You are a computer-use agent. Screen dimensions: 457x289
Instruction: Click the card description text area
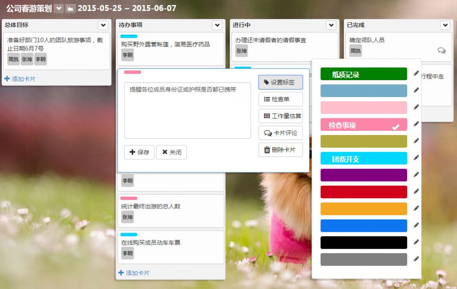point(187,110)
